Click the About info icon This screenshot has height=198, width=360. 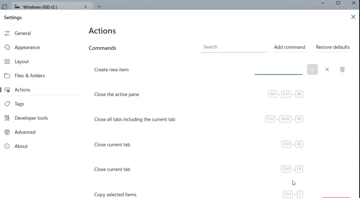tap(7, 146)
